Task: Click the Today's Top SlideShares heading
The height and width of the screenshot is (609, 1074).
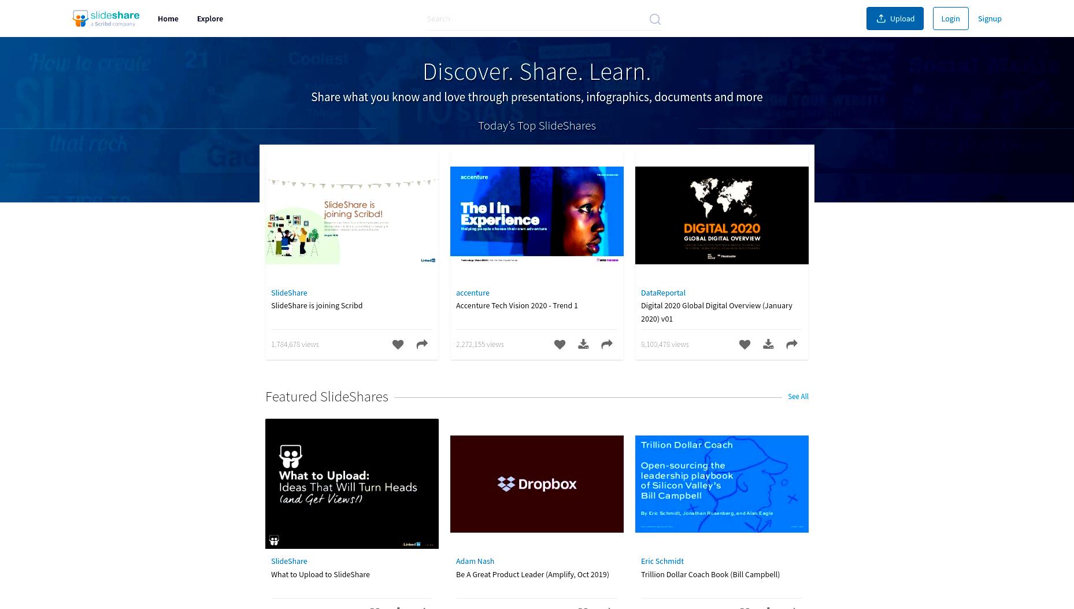Action: tap(537, 126)
